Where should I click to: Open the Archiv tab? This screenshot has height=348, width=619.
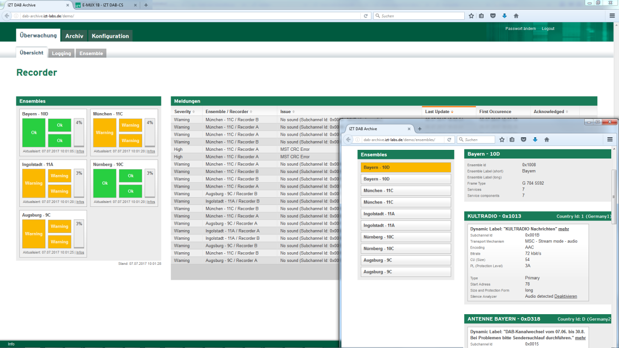(74, 36)
